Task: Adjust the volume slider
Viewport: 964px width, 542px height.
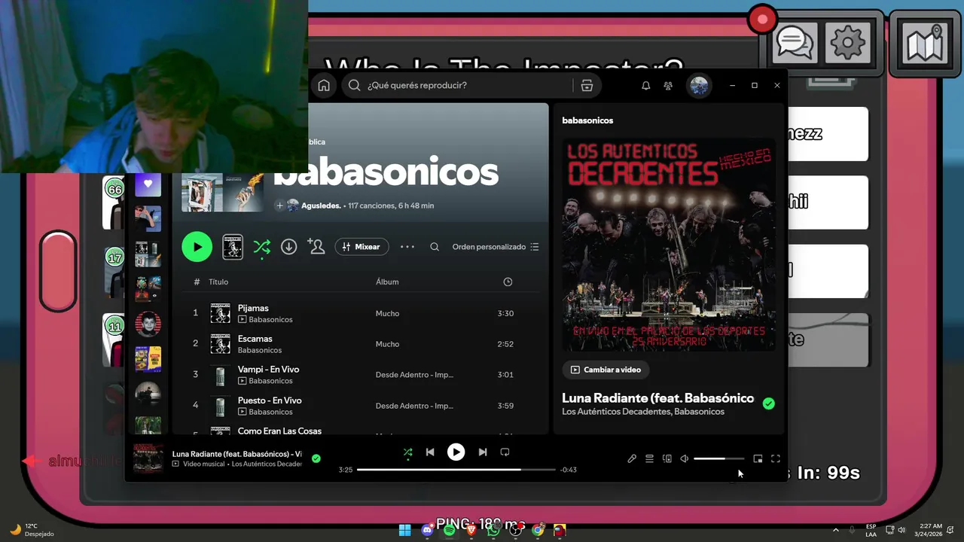Action: pyautogui.click(x=718, y=458)
